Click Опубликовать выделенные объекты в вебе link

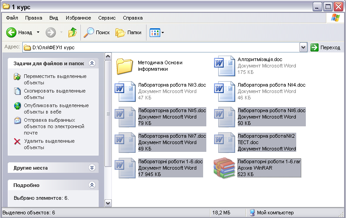click(56, 109)
